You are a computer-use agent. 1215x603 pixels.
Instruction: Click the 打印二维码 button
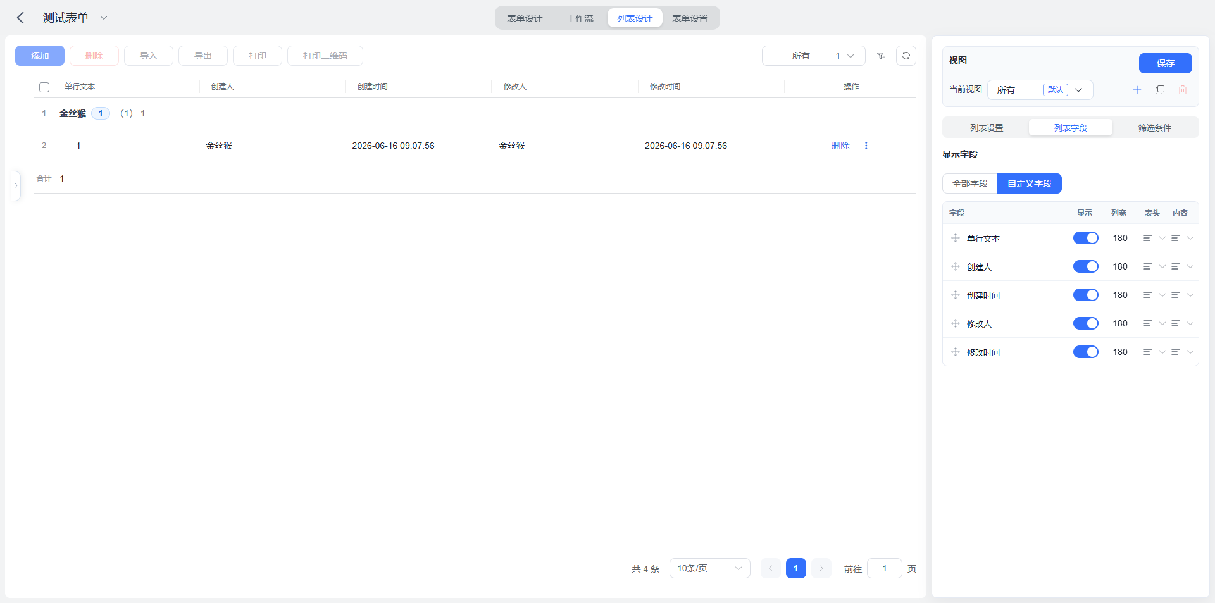[x=325, y=56]
